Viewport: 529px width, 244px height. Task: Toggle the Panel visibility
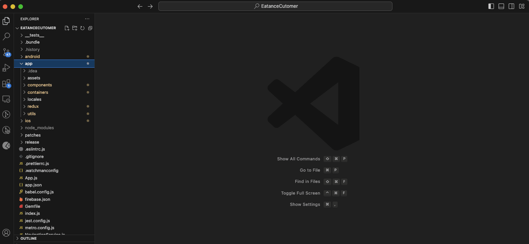click(501, 6)
